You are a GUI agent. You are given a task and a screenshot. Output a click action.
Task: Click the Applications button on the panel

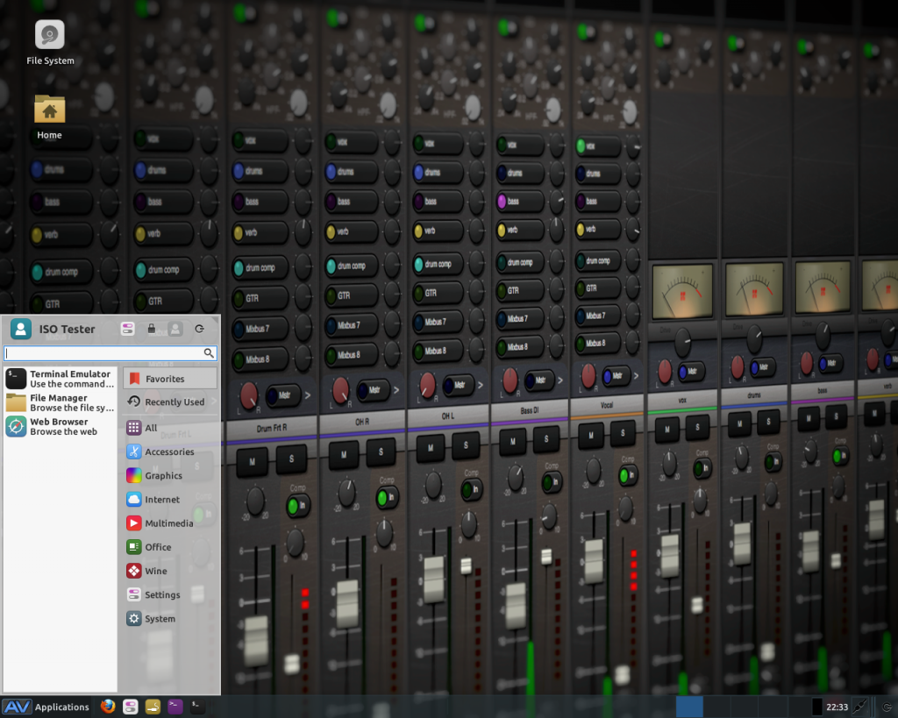pyautogui.click(x=46, y=707)
